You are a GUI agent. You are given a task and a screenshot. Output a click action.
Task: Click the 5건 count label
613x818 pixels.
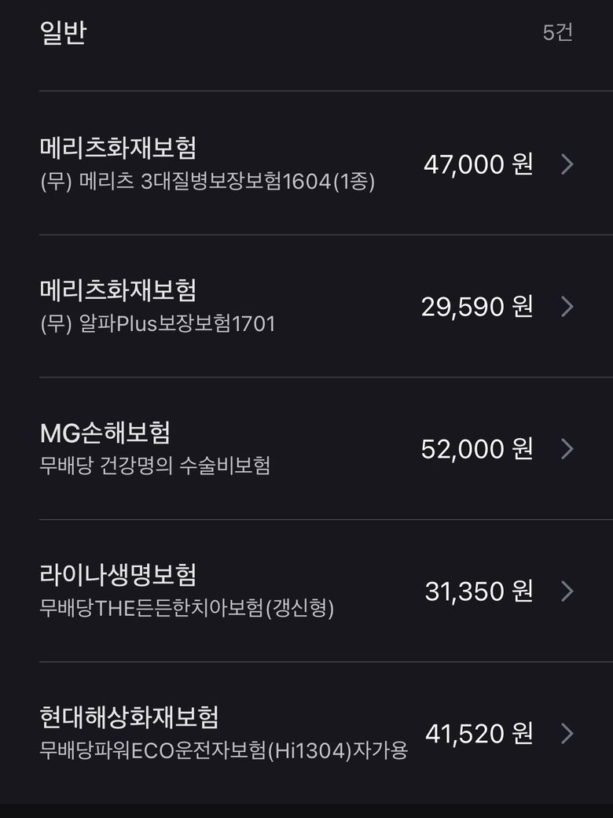[557, 33]
